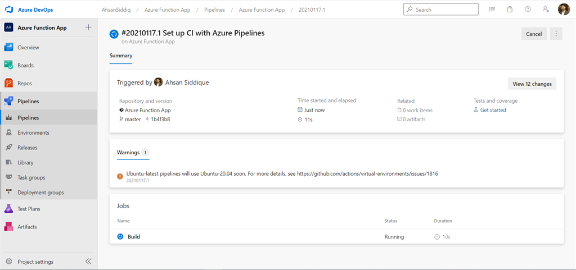Click View 12 changes button

point(532,84)
